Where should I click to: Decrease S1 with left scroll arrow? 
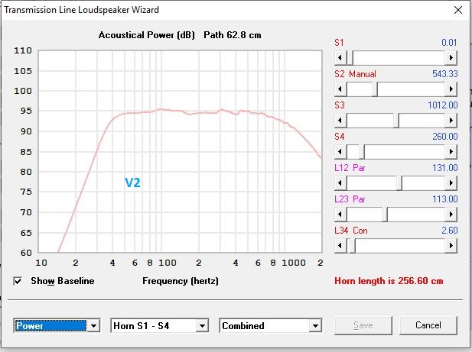pyautogui.click(x=340, y=58)
